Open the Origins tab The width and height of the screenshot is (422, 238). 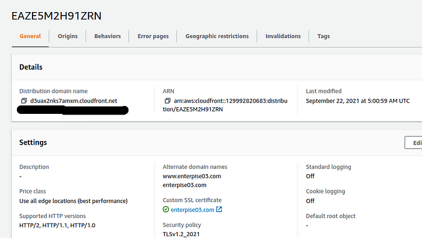68,36
